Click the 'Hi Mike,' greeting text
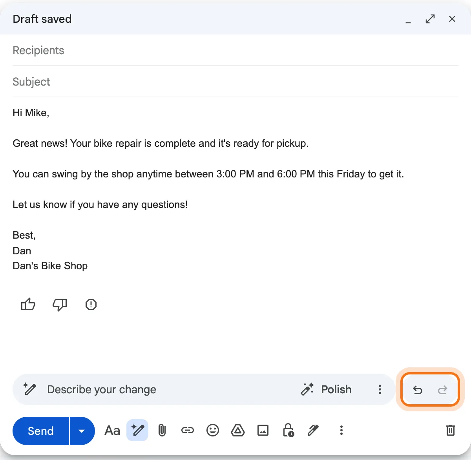471x460 pixels. [31, 113]
